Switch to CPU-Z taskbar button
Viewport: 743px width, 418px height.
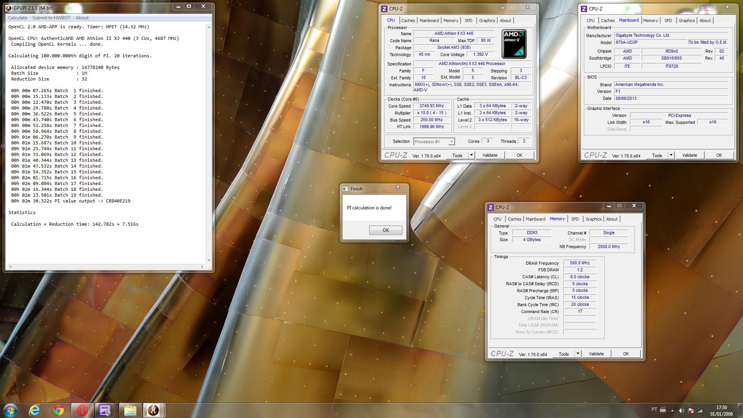[x=105, y=410]
